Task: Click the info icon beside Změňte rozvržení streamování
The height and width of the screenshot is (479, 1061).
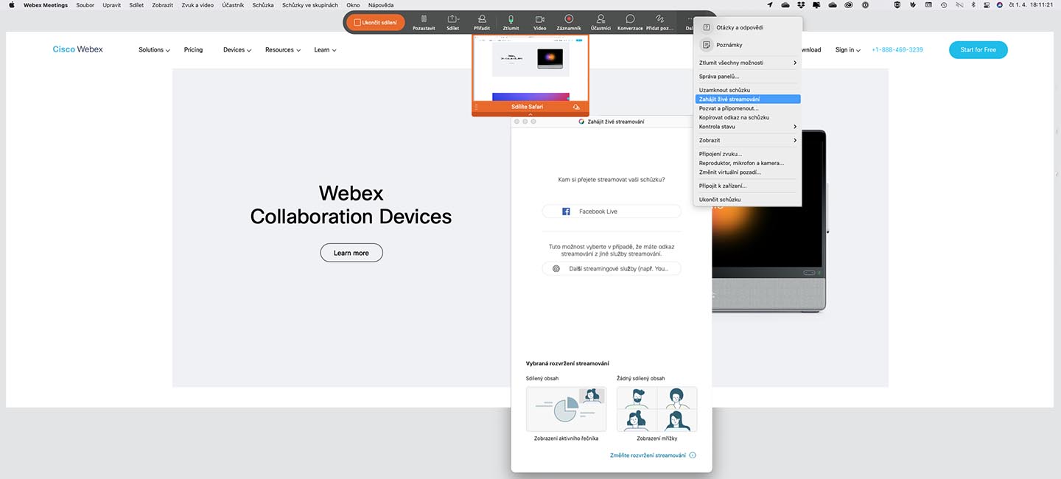Action: 693,455
